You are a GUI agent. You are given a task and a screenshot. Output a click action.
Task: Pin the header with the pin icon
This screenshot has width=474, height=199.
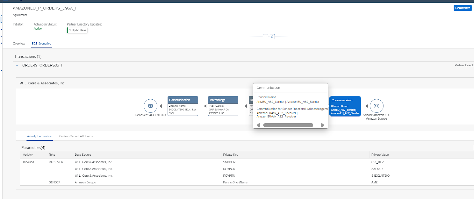coord(272,37)
